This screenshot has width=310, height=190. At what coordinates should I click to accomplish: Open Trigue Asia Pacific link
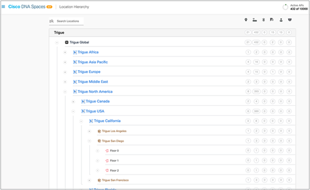point(93,62)
